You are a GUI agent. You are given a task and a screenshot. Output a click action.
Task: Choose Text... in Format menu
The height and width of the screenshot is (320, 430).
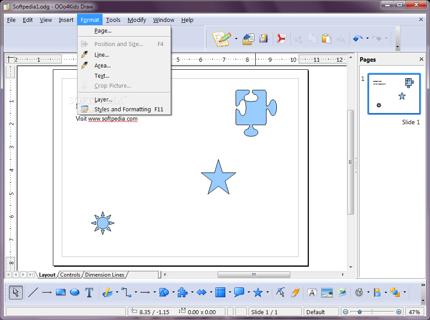(124, 76)
